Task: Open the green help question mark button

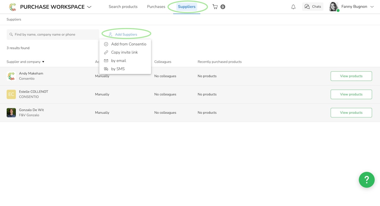Action: tap(366, 180)
